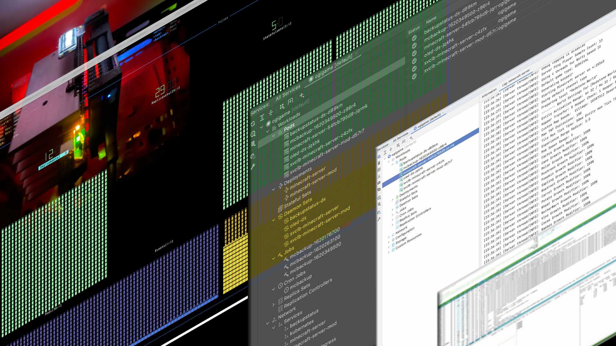Switch to the Information tab
The height and width of the screenshot is (346, 616).
tap(489, 93)
